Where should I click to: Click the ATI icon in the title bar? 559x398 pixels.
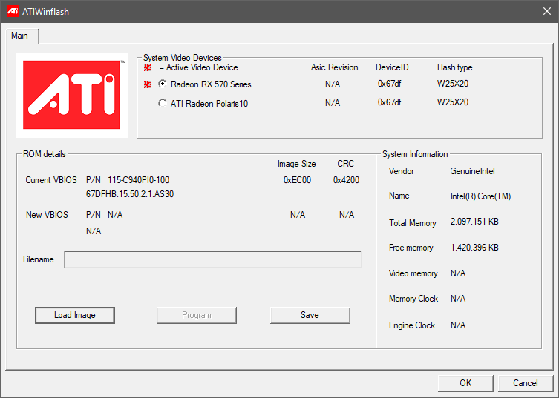(x=13, y=11)
